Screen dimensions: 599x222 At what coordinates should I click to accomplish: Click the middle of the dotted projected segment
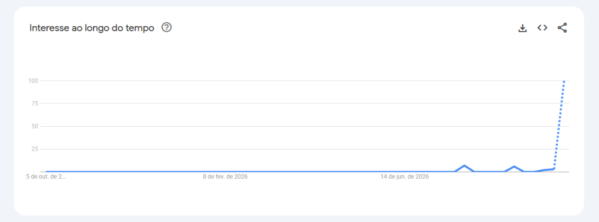pos(559,126)
